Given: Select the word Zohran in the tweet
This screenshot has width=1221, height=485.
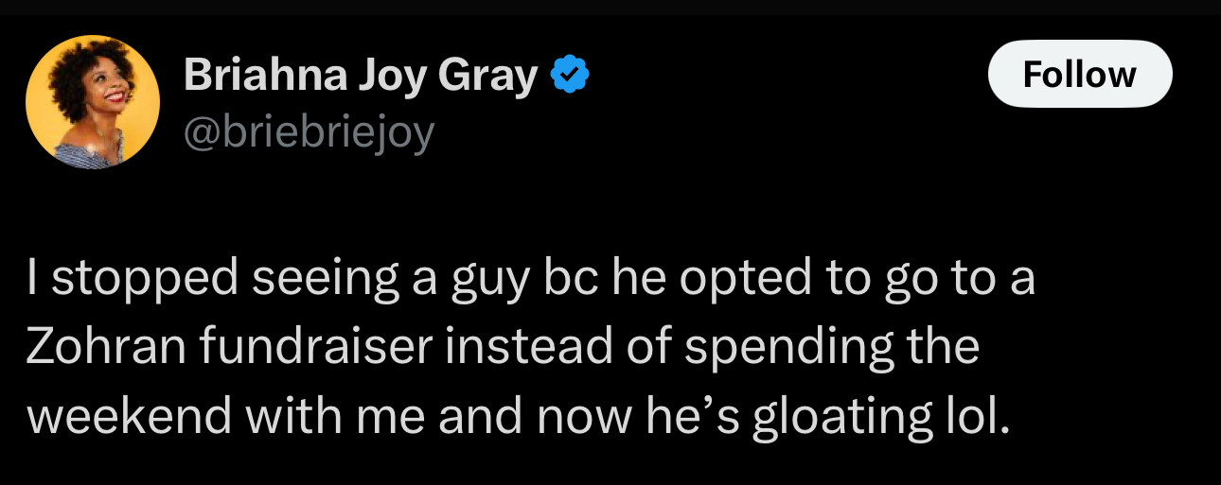Looking at the screenshot, I should click(105, 346).
